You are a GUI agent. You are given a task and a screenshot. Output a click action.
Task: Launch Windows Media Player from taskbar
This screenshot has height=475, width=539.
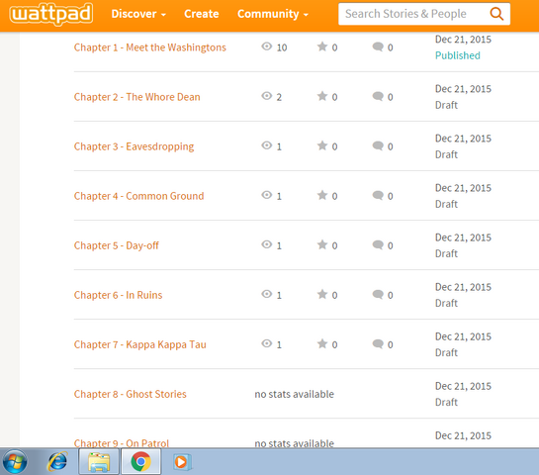click(182, 462)
